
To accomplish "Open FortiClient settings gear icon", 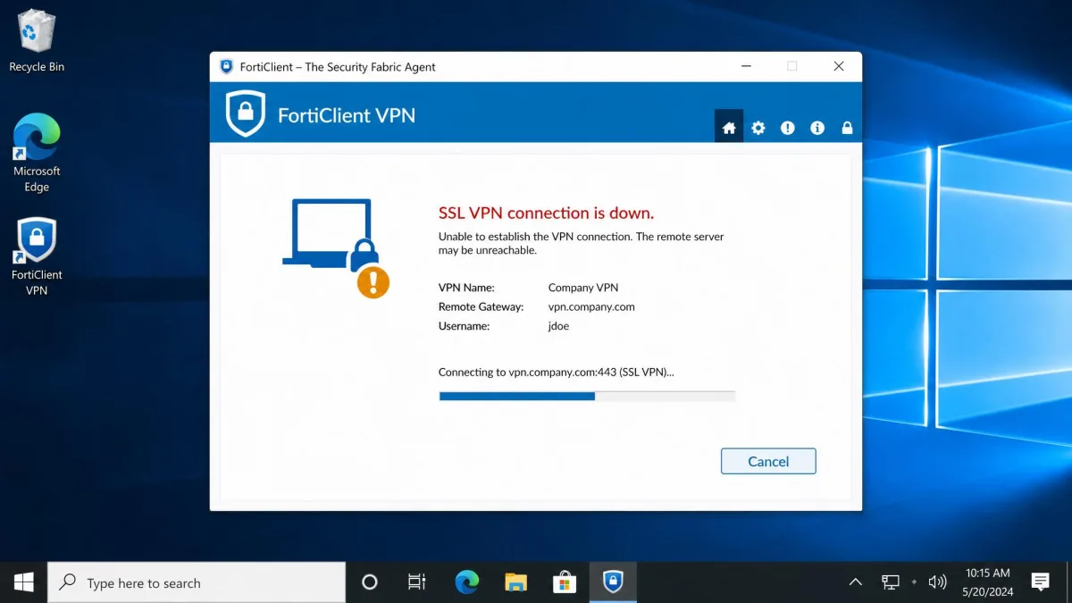I will [x=758, y=128].
